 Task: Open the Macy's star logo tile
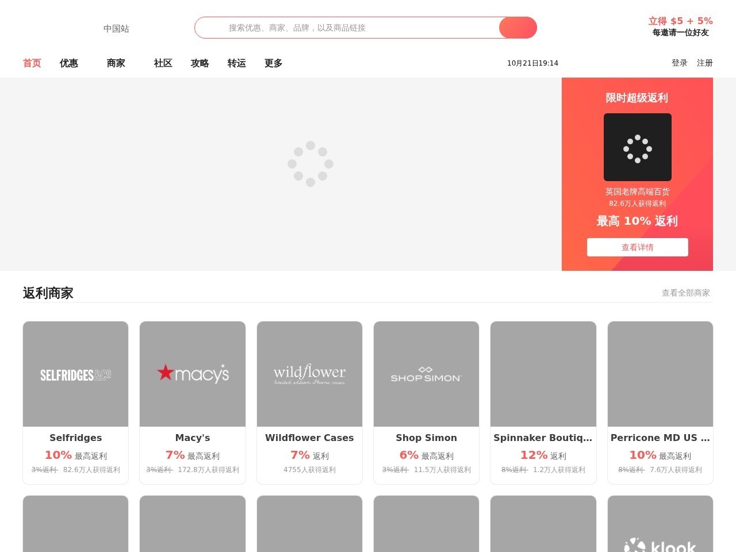click(x=193, y=374)
